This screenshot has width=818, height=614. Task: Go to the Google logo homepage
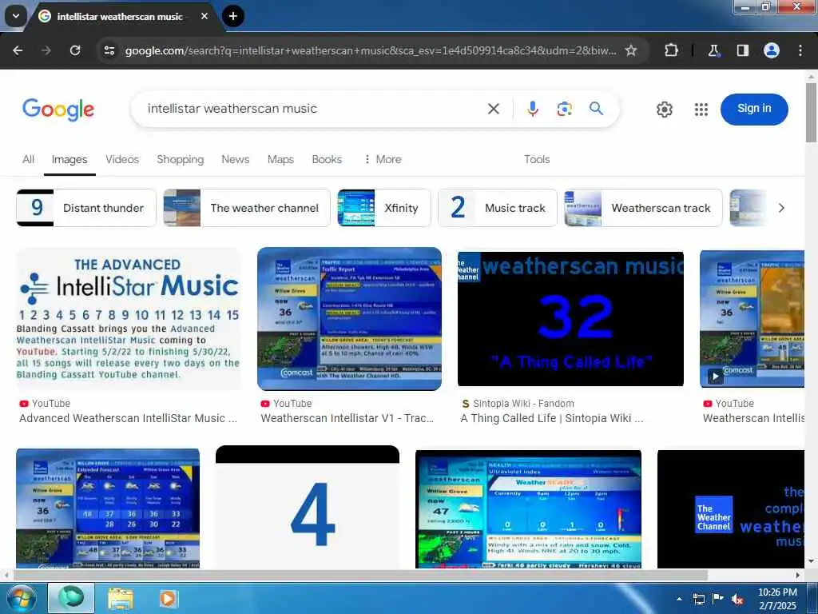tap(58, 109)
